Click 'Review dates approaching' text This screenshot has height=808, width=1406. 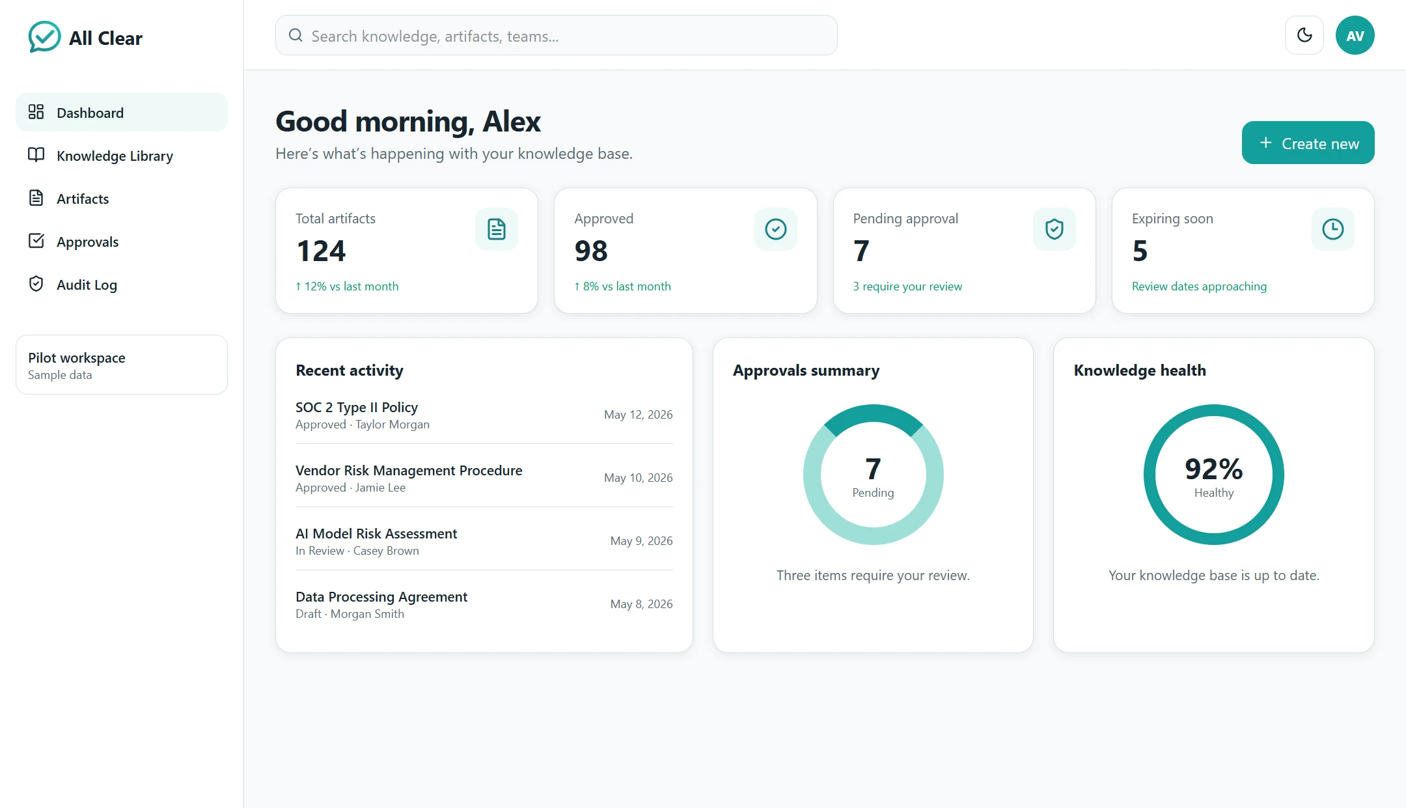coord(1199,286)
